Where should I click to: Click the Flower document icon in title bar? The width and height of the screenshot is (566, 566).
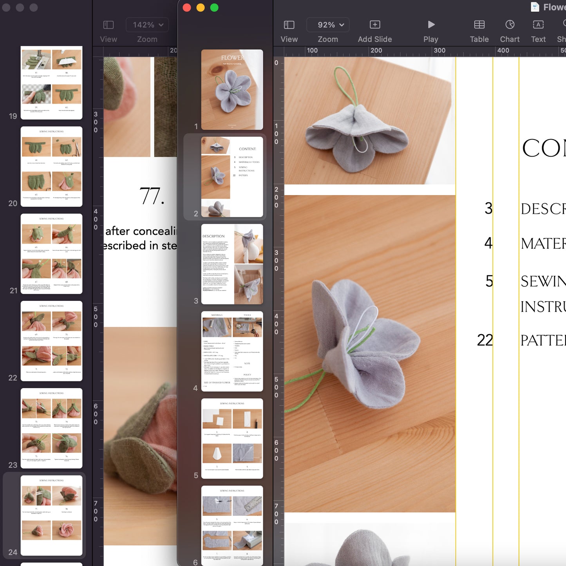[x=535, y=7]
